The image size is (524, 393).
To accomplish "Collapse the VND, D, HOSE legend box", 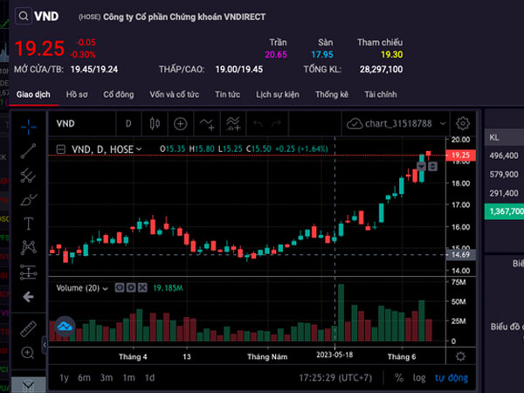I will (61, 149).
